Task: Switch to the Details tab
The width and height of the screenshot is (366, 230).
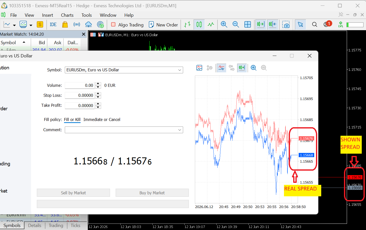Action: tap(35, 226)
